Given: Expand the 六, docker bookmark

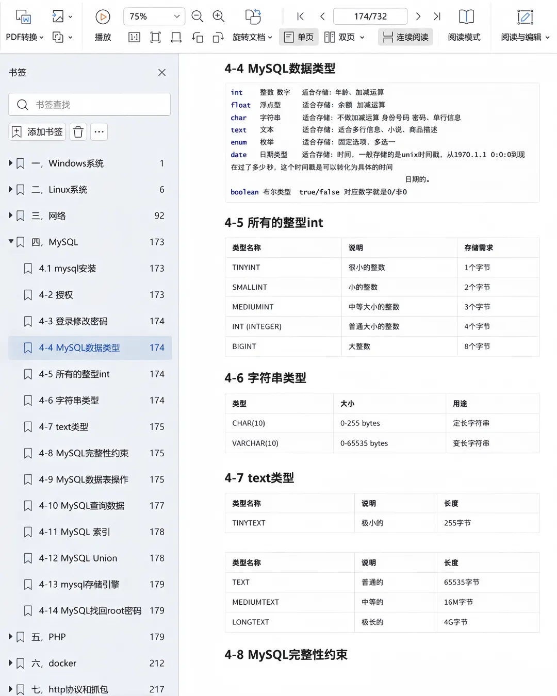Looking at the screenshot, I should (x=10, y=663).
